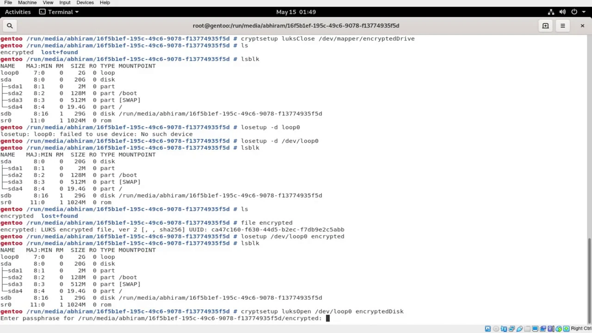Screen dimensions: 592x333
Task: Open the GNOME Activities overview
Action: tap(18, 12)
